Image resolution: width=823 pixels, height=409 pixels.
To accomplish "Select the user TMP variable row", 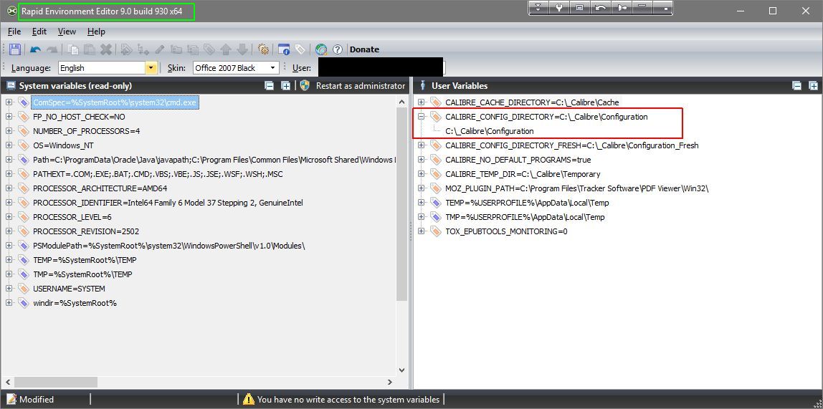I will 525,217.
